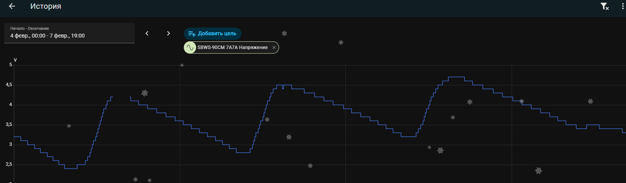Select the SBWS-90CM 7A7A Напряжение chip label
626x183 pixels.
point(232,47)
